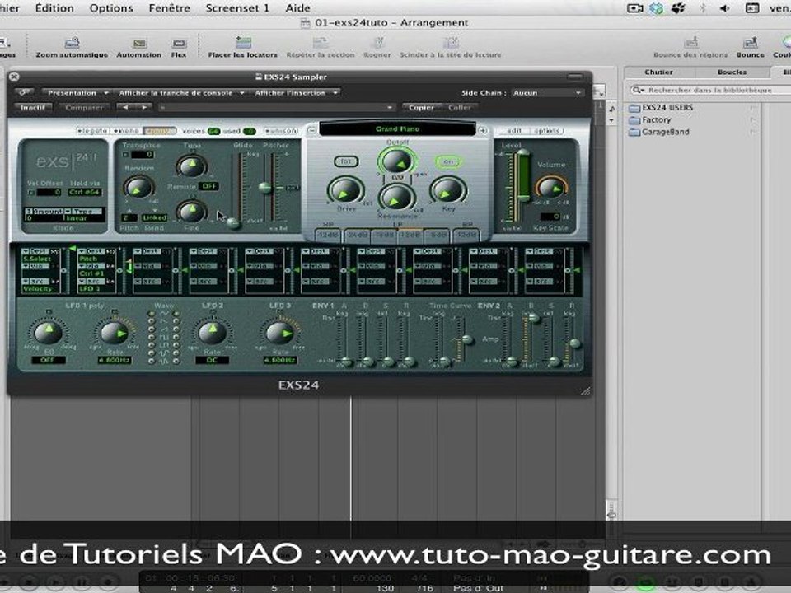Click Placer les locators icon
This screenshot has height=593, width=791.
(243, 42)
